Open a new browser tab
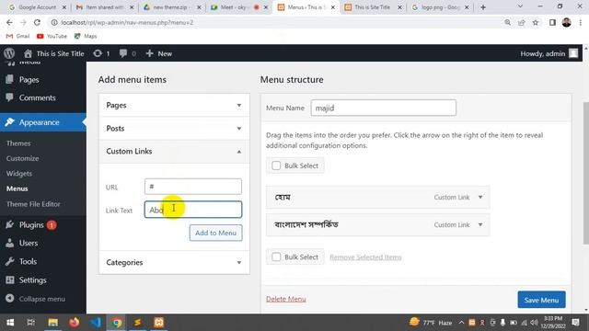 (x=483, y=7)
